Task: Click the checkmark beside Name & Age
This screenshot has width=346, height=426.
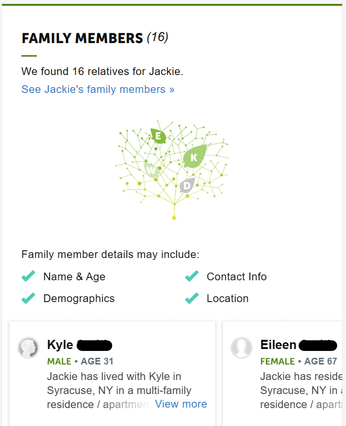Action: click(x=28, y=276)
